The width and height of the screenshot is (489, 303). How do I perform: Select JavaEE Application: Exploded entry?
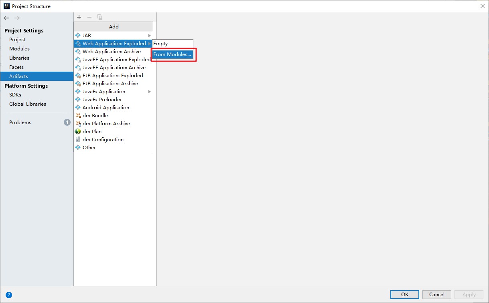pyautogui.click(x=113, y=60)
